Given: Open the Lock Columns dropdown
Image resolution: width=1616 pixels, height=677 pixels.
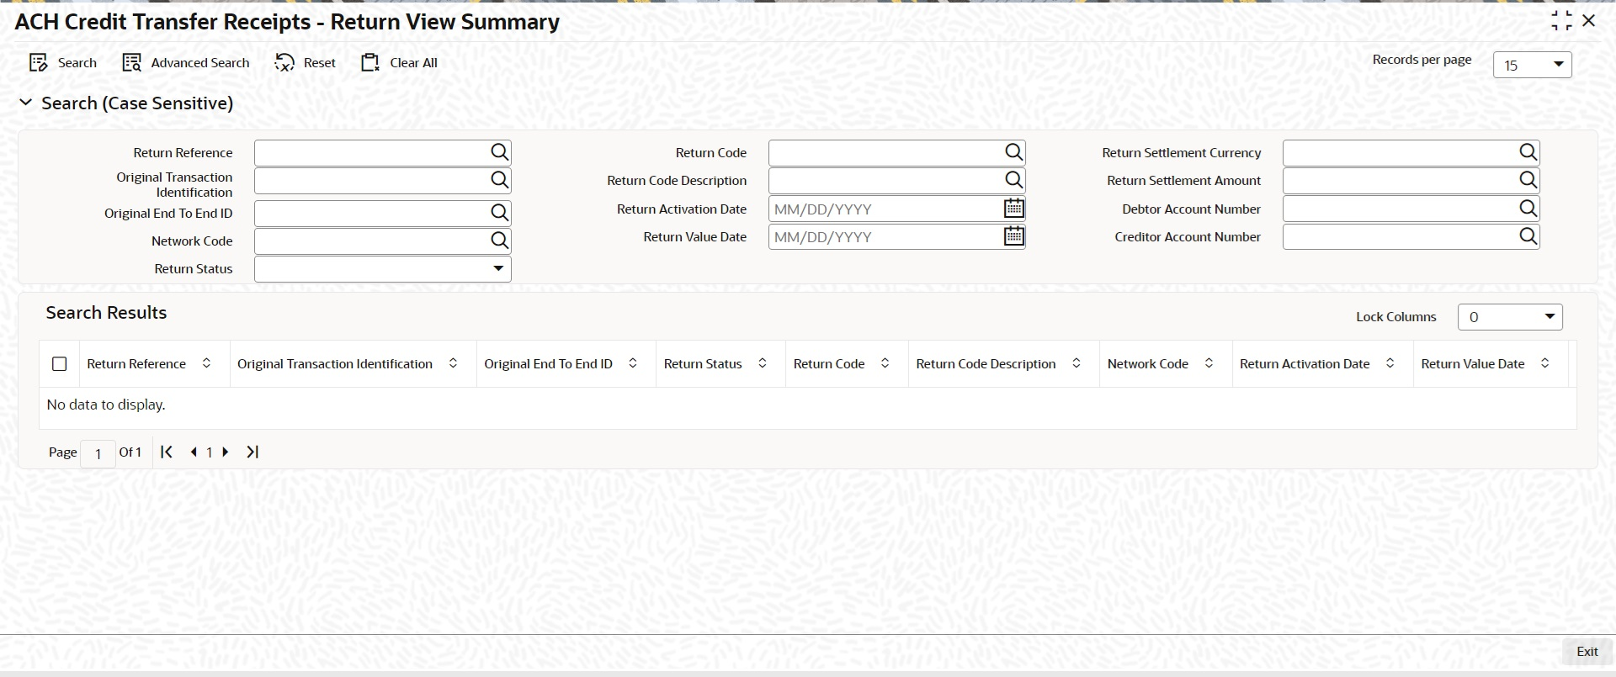Looking at the screenshot, I should pos(1510,317).
